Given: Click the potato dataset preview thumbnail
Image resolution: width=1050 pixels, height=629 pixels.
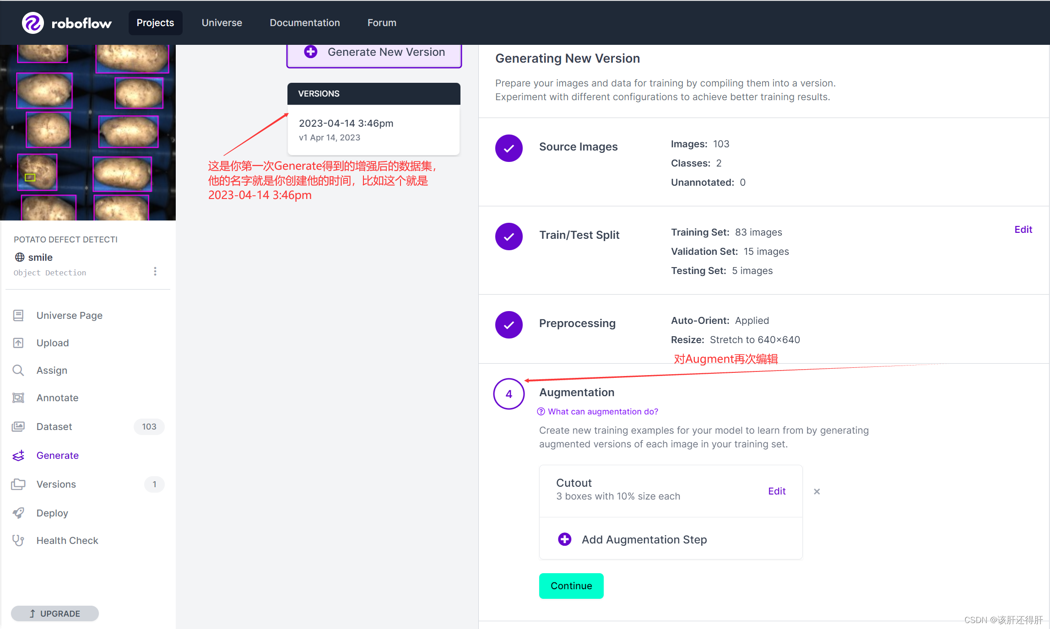Looking at the screenshot, I should point(88,133).
